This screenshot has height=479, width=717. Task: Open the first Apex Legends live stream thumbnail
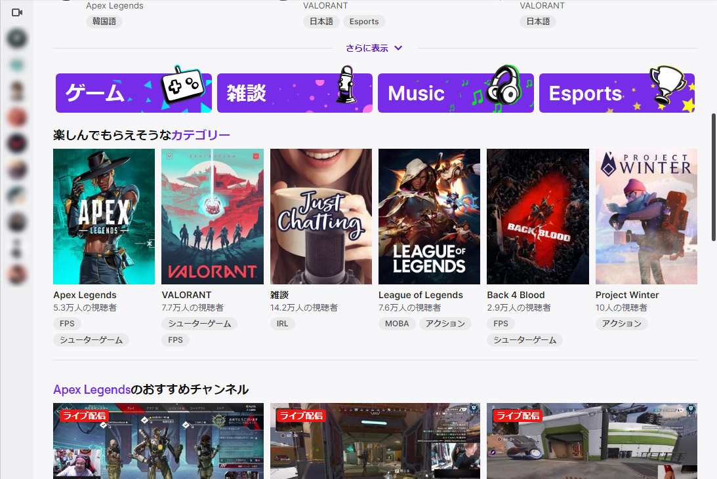coord(158,440)
